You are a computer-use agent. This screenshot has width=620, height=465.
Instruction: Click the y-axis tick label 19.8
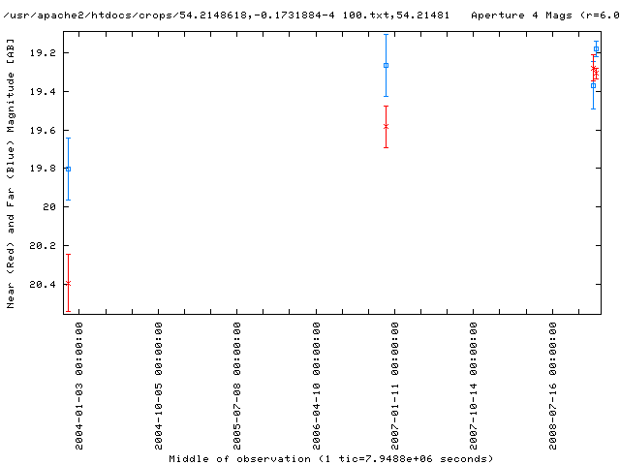tap(43, 169)
